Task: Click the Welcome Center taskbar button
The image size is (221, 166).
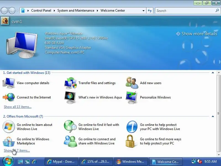Action: [166, 162]
